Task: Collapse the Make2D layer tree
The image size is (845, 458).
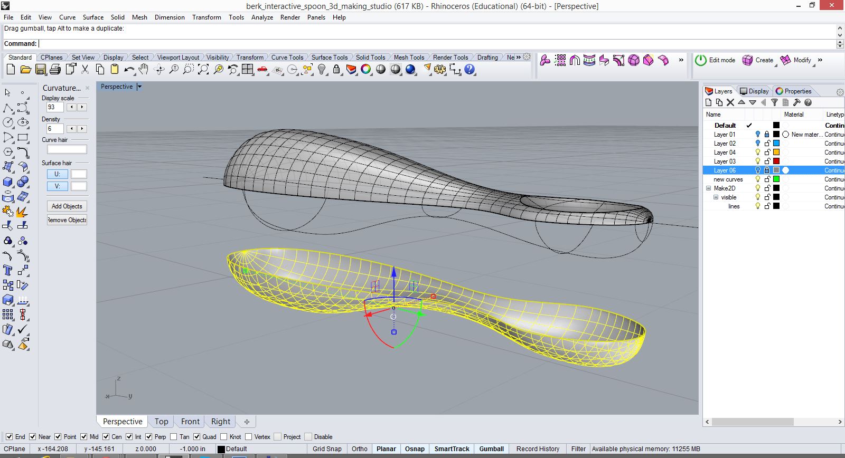Action: click(709, 188)
